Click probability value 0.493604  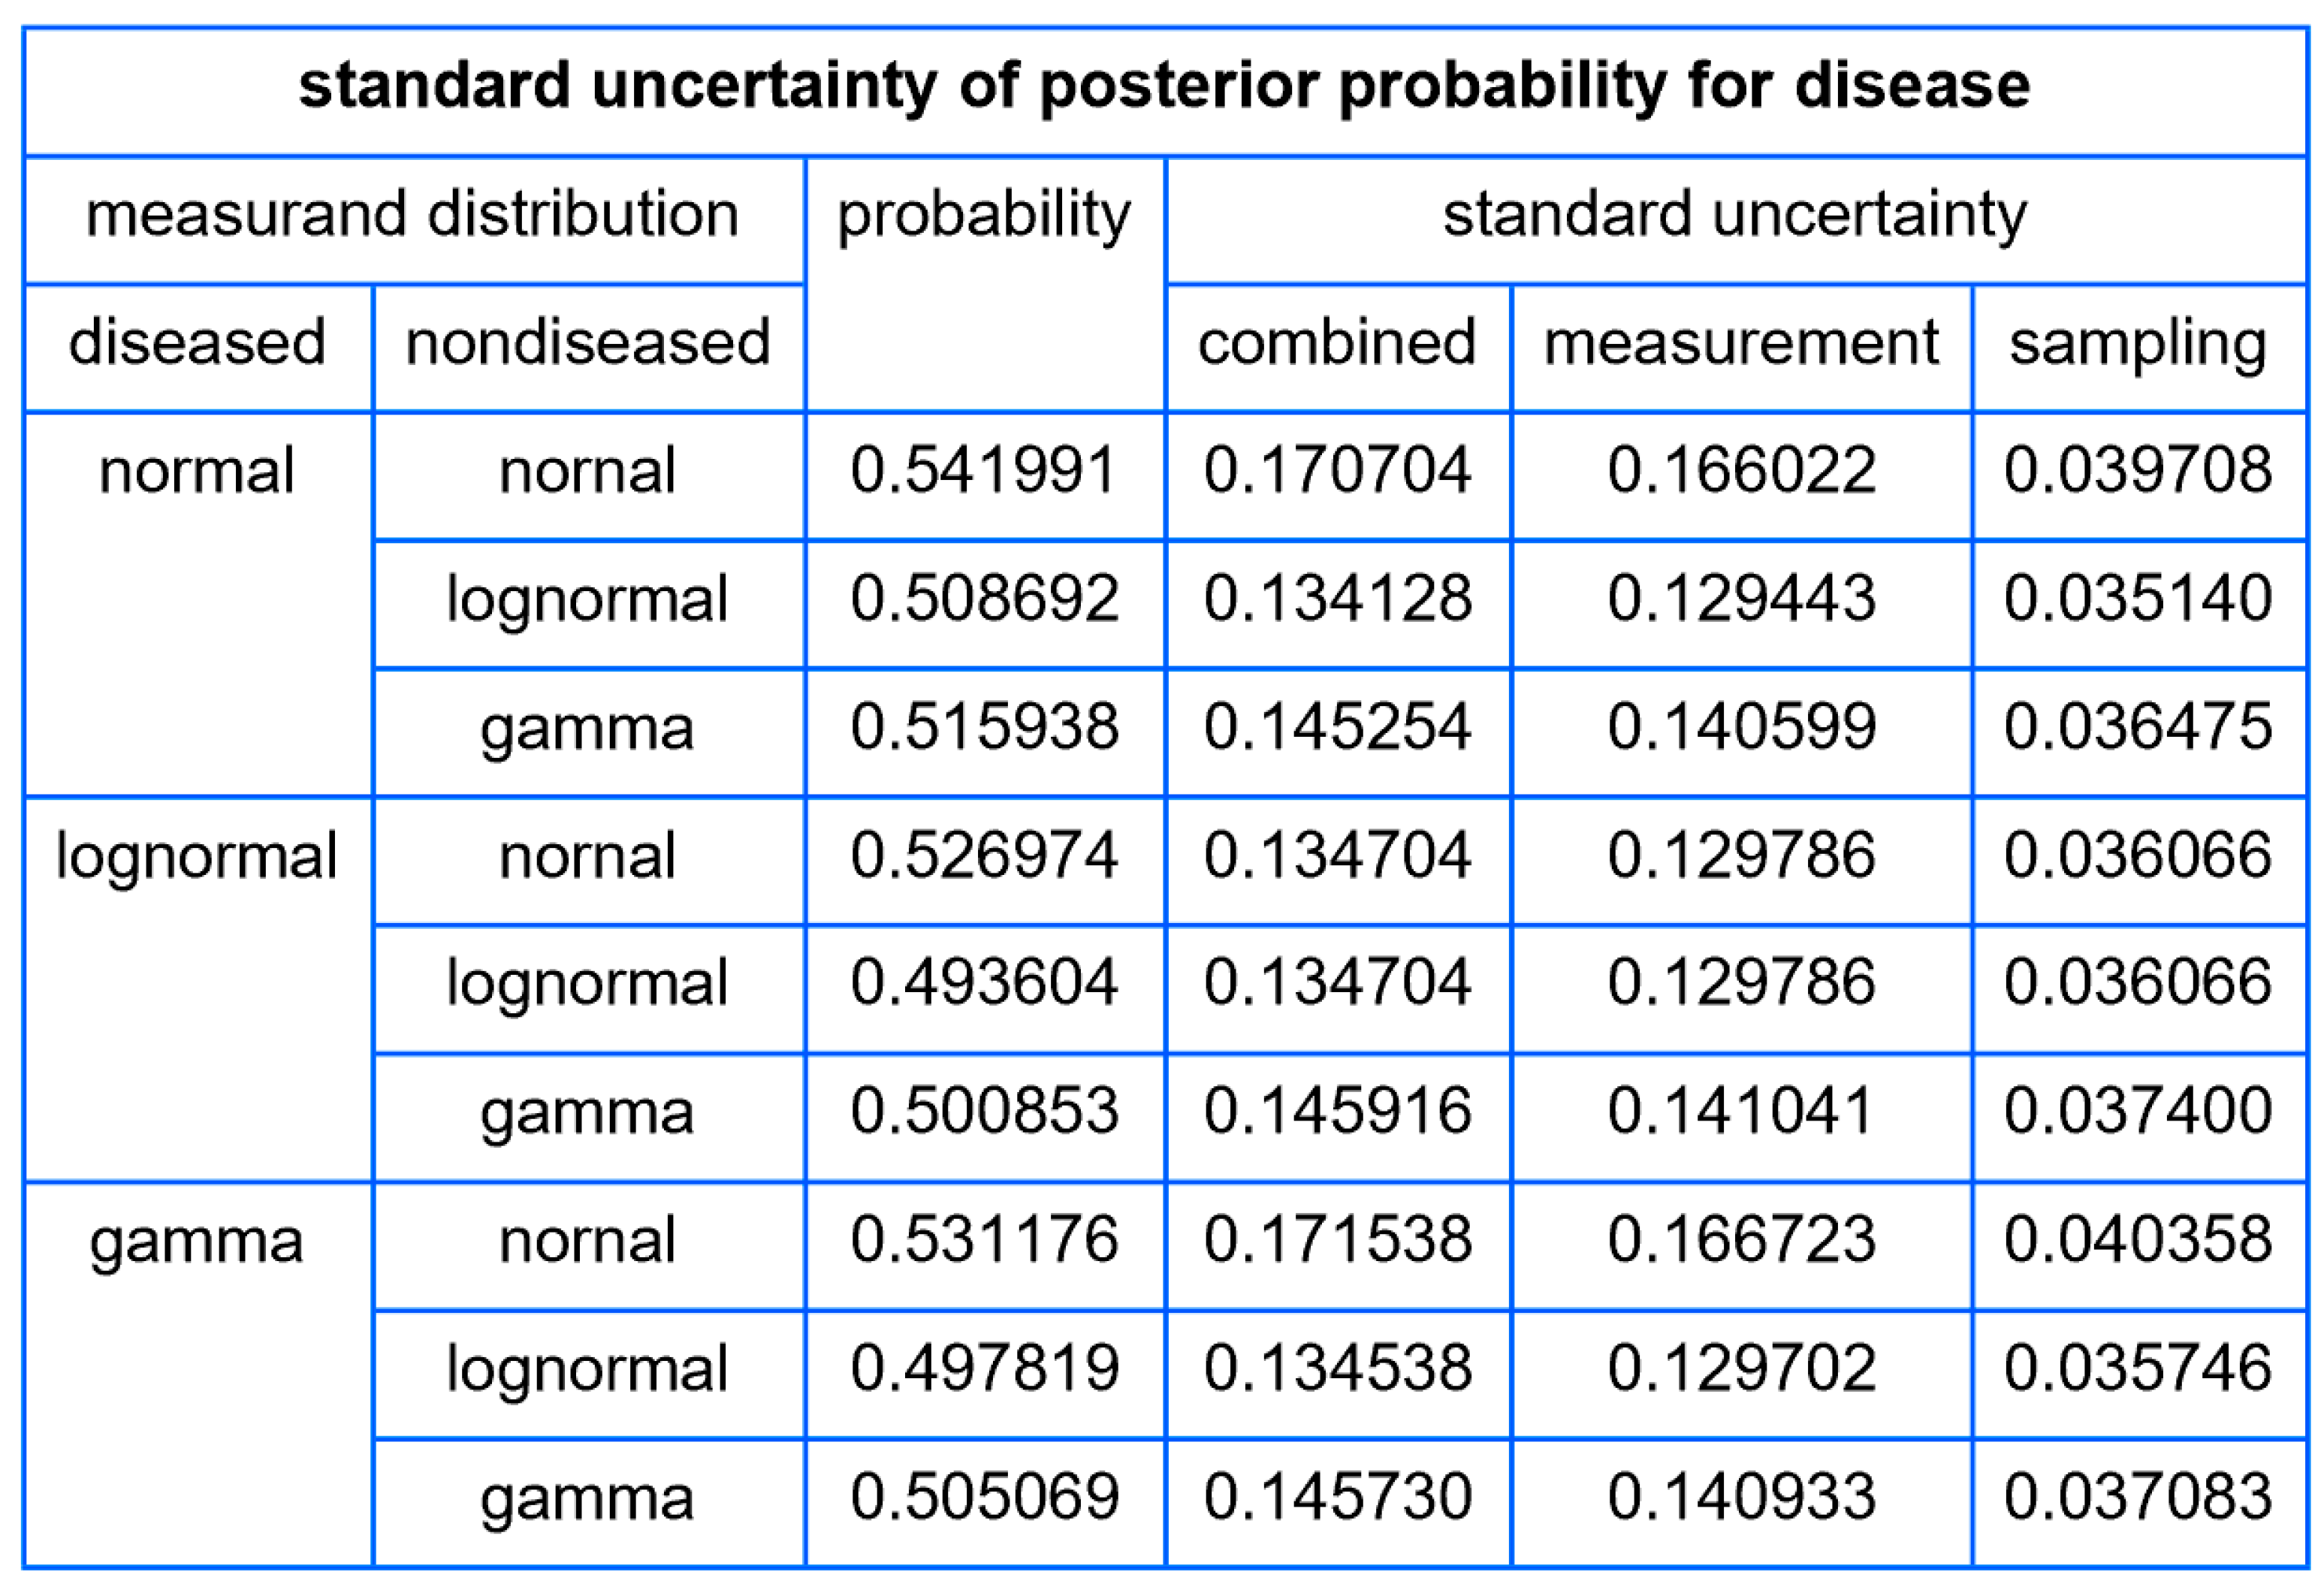(x=984, y=983)
